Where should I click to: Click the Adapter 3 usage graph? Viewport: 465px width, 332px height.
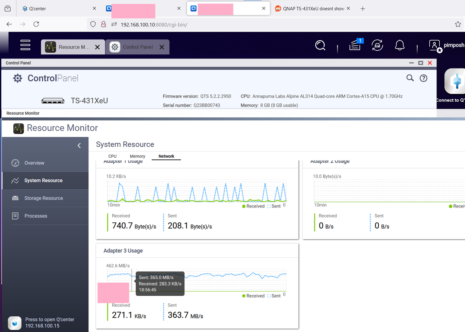[197, 281]
